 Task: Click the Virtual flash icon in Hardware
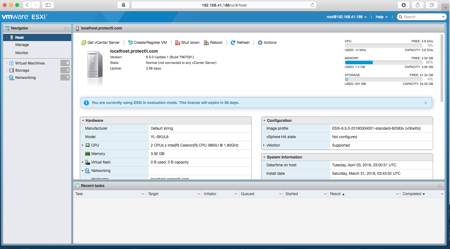(88, 162)
